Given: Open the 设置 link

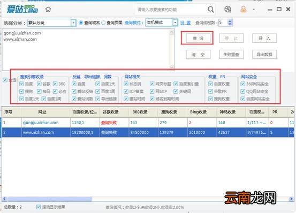Looking at the screenshot, I should point(185,23).
